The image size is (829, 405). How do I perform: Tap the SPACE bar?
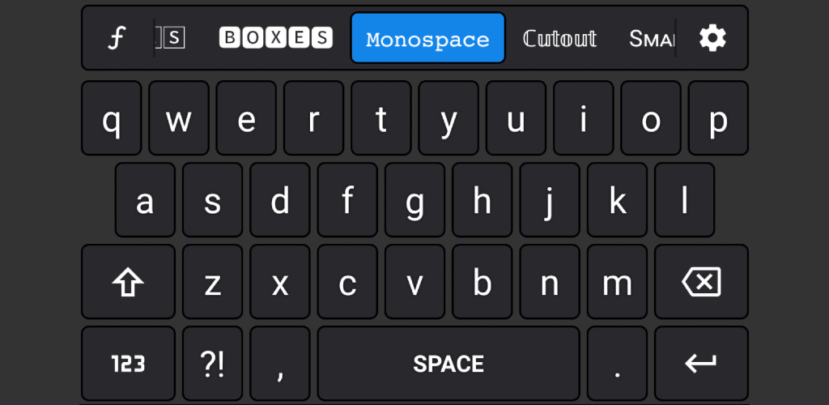point(449,364)
